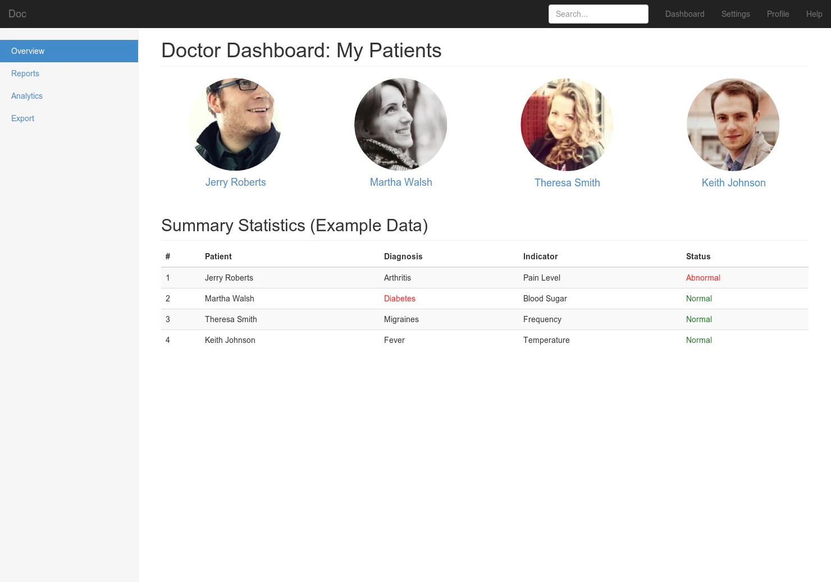Click the Blood Sugar indicator cell

pyautogui.click(x=545, y=299)
